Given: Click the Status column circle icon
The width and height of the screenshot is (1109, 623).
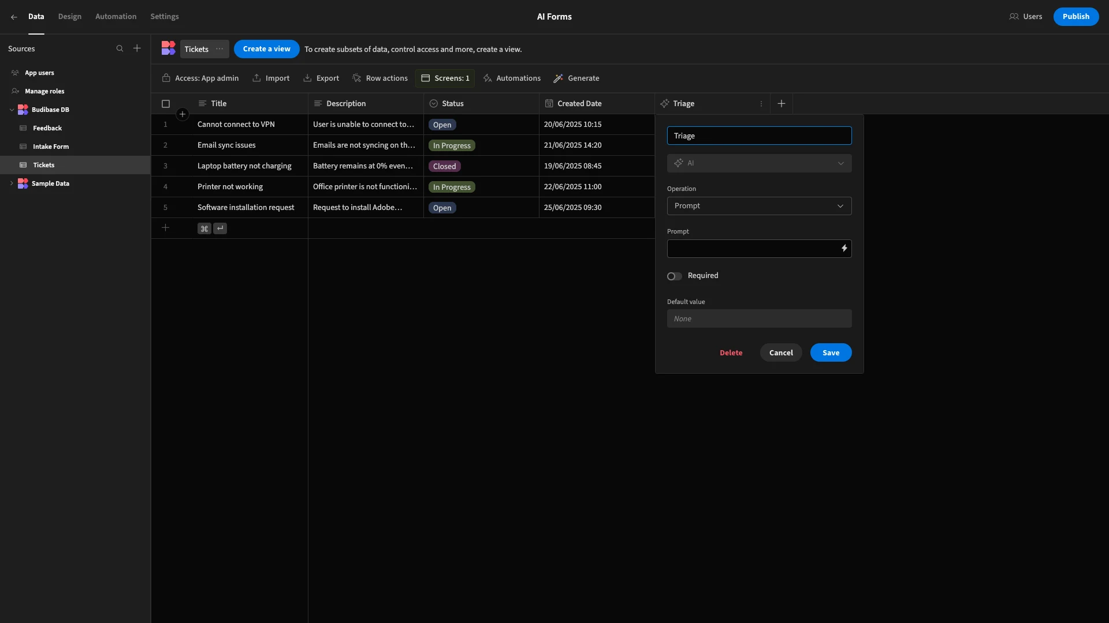Looking at the screenshot, I should click(433, 104).
